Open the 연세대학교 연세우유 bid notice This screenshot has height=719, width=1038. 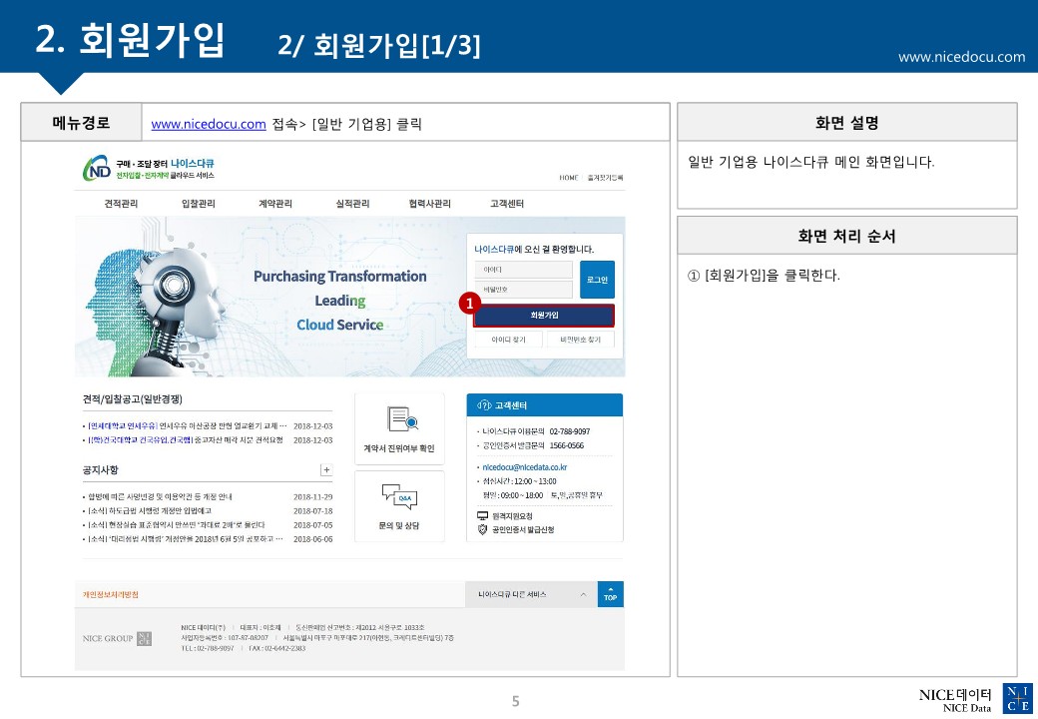[188, 425]
